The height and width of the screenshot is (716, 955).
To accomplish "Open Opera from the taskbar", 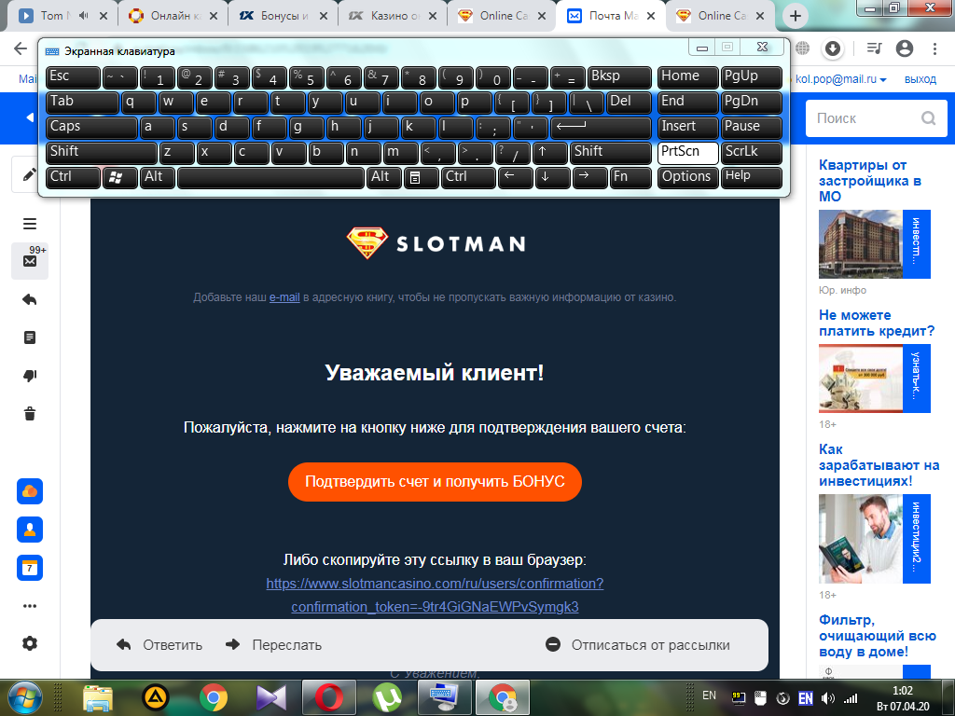I will [328, 697].
